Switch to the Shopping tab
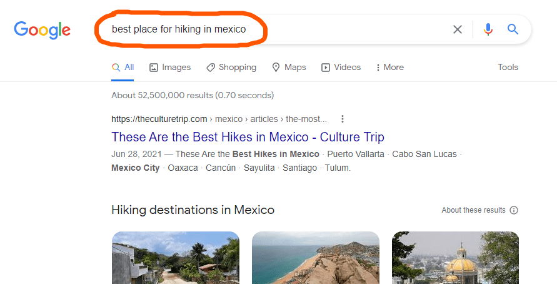The height and width of the screenshot is (284, 557). [x=231, y=67]
